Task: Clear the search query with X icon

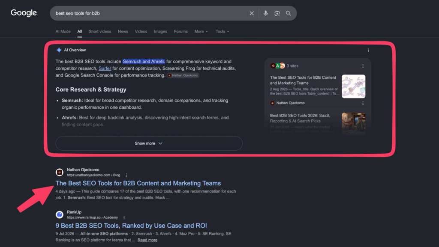Action: click(252, 13)
